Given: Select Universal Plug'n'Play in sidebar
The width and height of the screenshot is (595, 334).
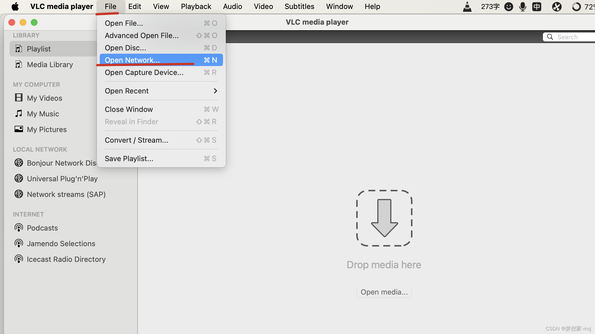Looking at the screenshot, I should (x=62, y=179).
